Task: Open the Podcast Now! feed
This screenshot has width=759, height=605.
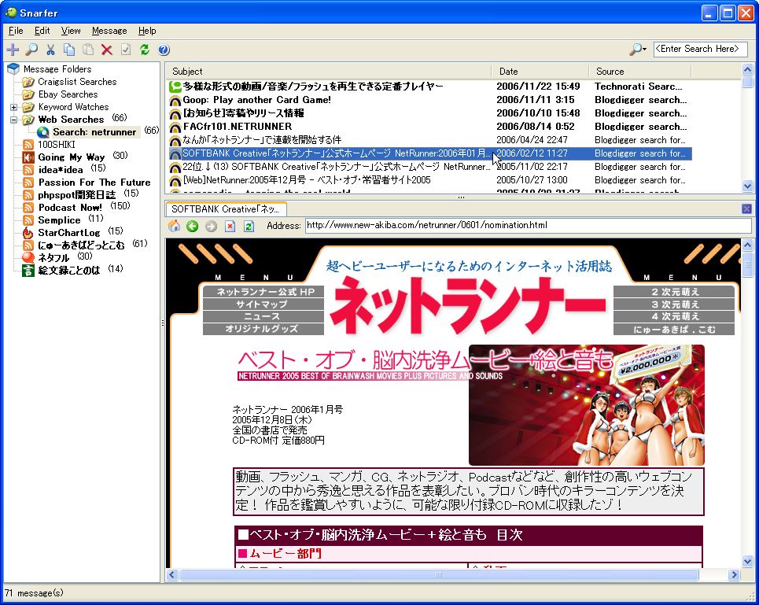Action: click(x=70, y=208)
